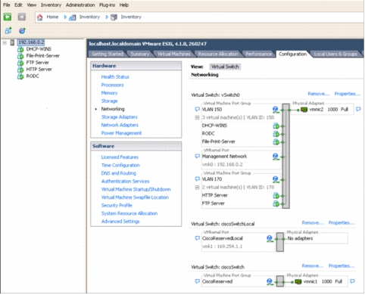
Task: Open Health Status under Hardware
Action: (x=115, y=77)
